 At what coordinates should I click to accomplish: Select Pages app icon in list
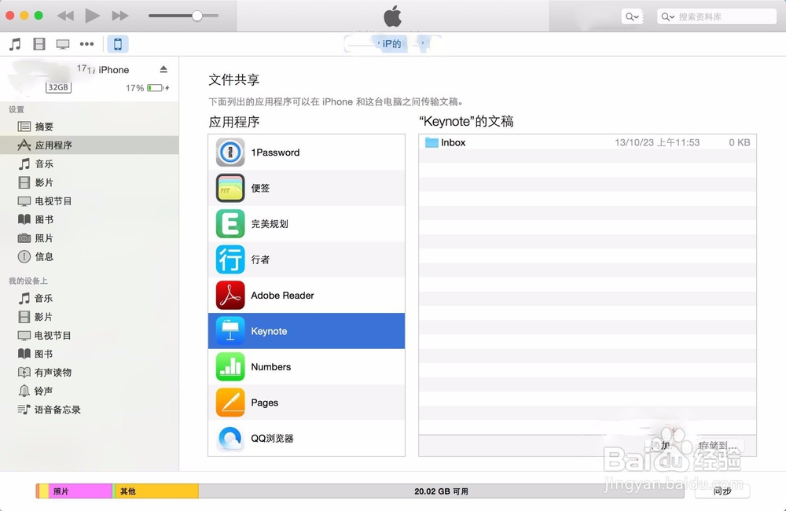230,403
